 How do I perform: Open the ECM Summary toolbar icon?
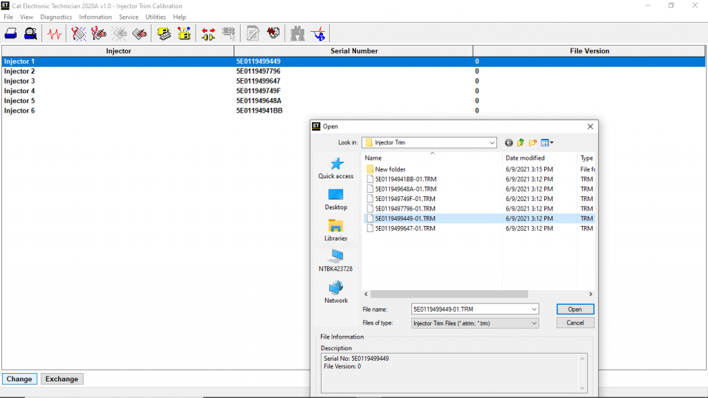(164, 32)
